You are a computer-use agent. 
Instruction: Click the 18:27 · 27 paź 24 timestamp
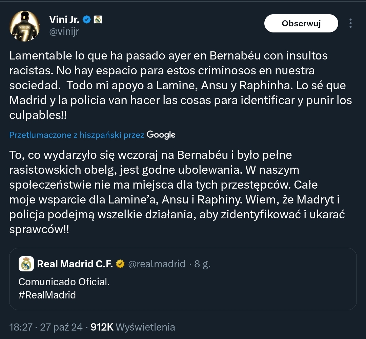[46, 327]
